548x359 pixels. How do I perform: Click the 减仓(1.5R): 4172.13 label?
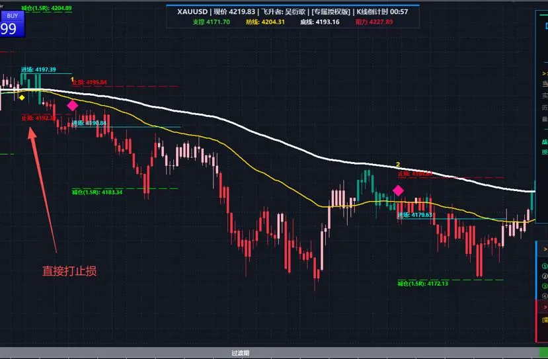pyautogui.click(x=423, y=284)
